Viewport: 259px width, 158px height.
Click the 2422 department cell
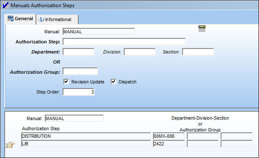pos(169,144)
